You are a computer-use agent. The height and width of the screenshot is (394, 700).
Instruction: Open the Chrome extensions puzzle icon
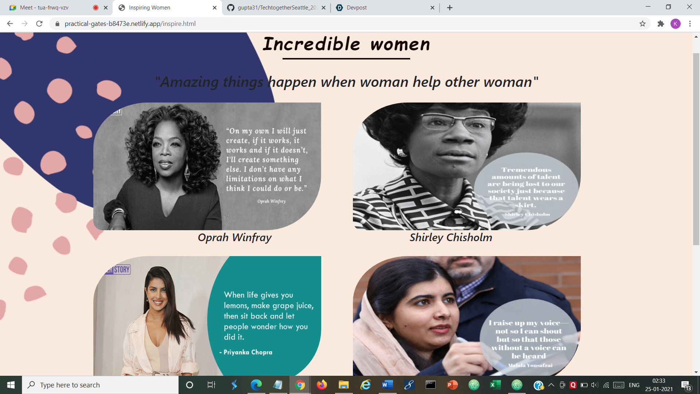pos(661,24)
